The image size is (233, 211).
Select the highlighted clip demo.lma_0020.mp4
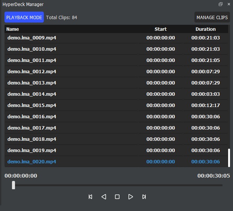(116, 161)
